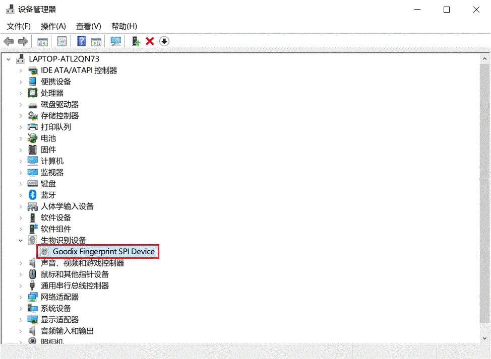Select the keyboard icon beside 键盘
491x359 pixels.
[33, 184]
